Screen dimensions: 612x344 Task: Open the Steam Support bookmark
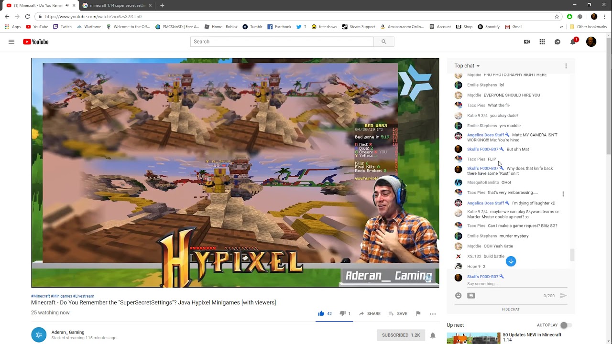pyautogui.click(x=359, y=27)
